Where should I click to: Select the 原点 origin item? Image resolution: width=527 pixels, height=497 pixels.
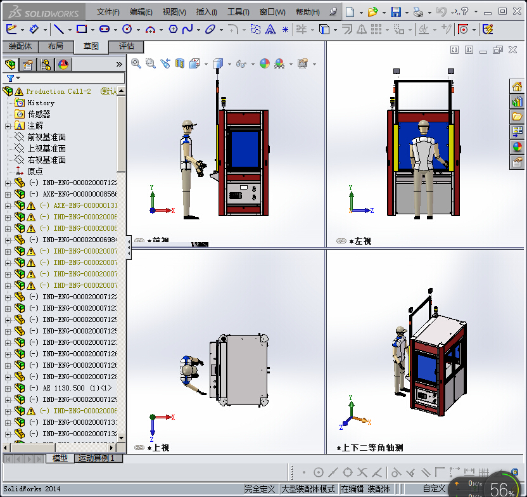click(35, 172)
